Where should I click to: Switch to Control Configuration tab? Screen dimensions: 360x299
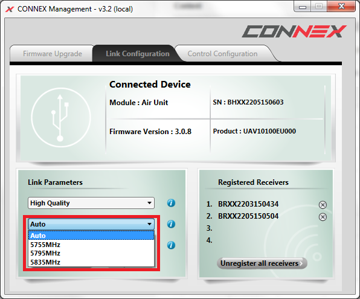pyautogui.click(x=222, y=54)
